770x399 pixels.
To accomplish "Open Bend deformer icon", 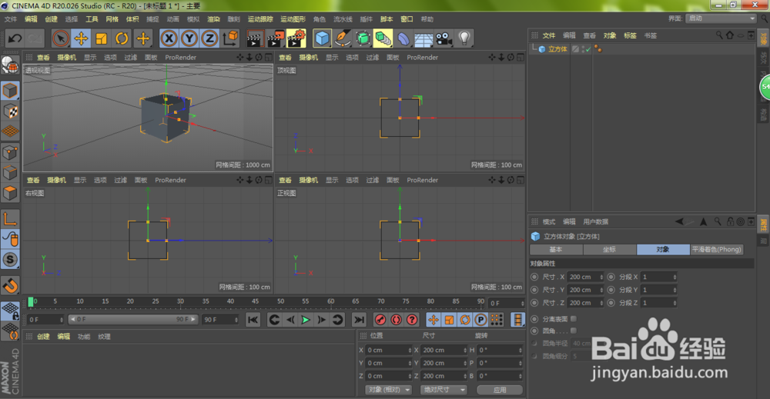I will point(403,38).
